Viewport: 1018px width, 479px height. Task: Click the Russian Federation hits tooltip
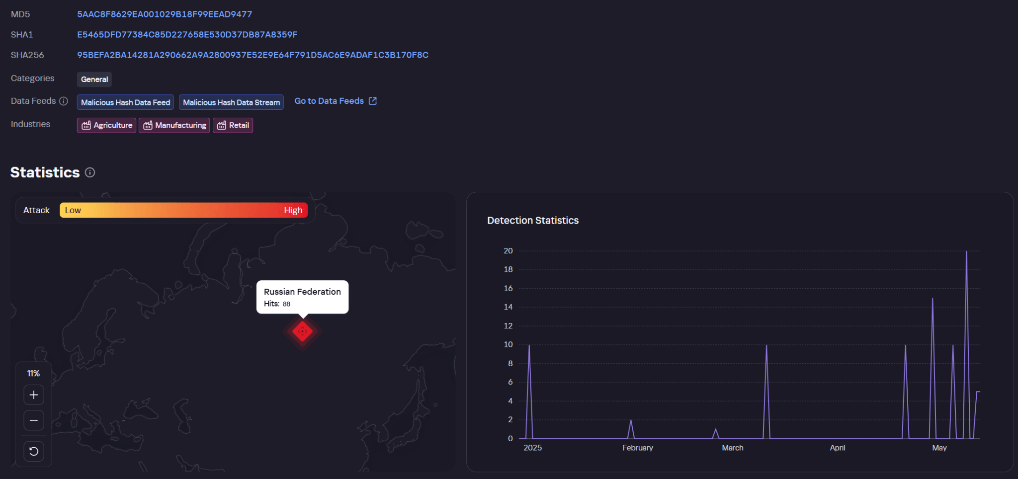click(302, 297)
